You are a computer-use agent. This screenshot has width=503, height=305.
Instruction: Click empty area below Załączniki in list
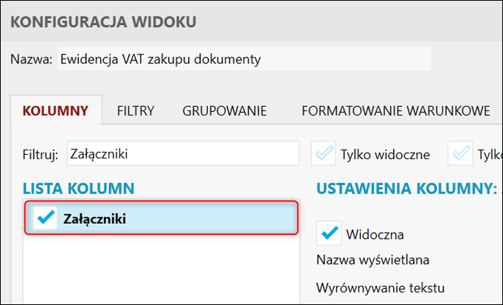pyautogui.click(x=161, y=269)
